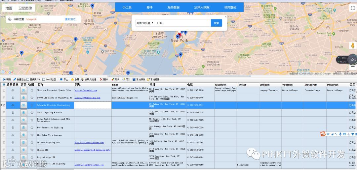Screen dimensions: 357x170
Task: Switch map to 卫星图像 view
Action: click(x=25, y=8)
